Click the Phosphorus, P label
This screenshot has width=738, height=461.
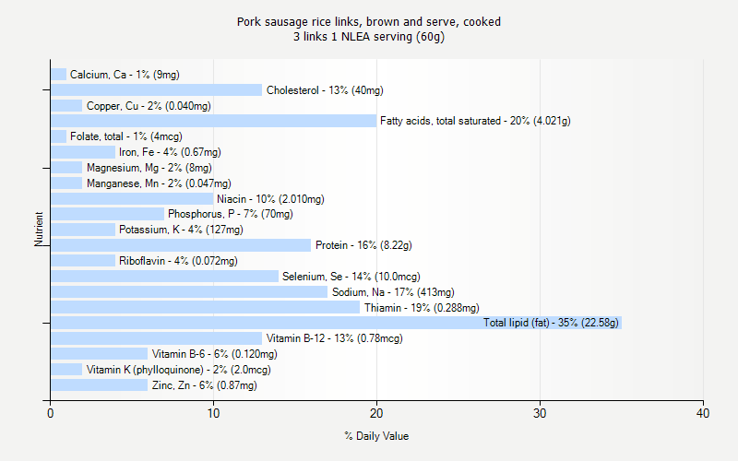230,214
